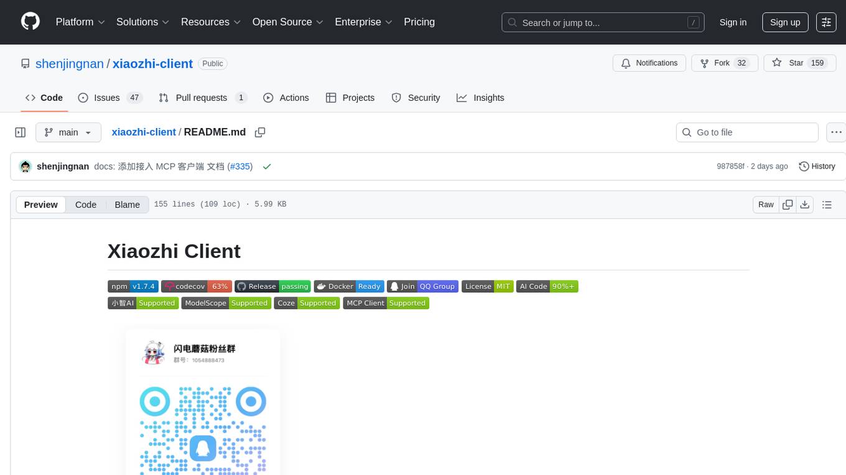
Task: Click the License MIT badge
Action: [487, 287]
